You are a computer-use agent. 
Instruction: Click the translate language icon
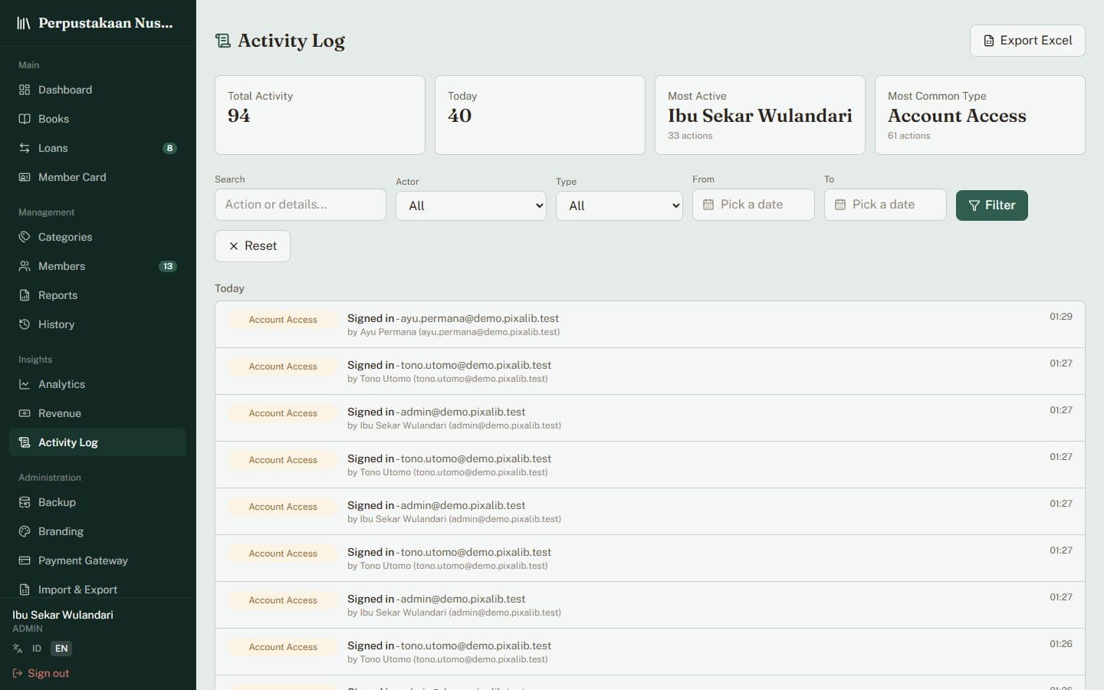click(18, 649)
